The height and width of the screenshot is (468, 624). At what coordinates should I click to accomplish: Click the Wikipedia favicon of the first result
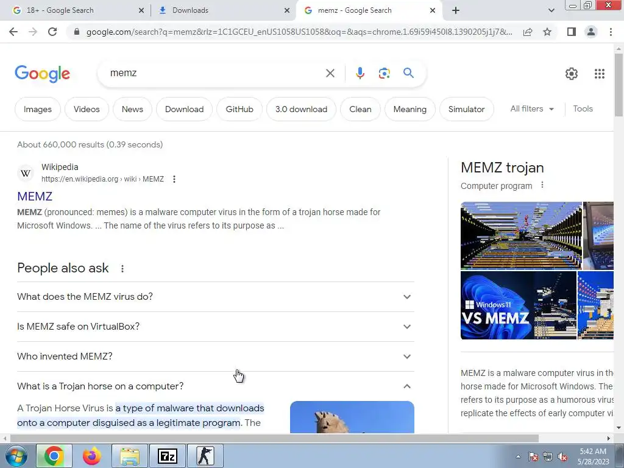26,173
